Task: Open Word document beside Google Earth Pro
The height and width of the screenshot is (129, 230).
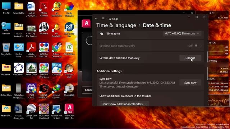Action: coord(19,111)
